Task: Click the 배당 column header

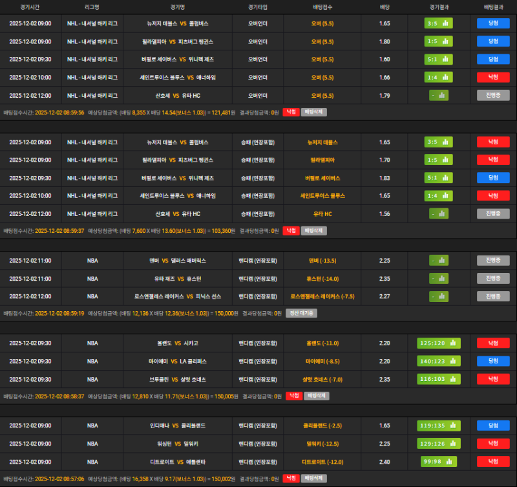Action: click(385, 7)
